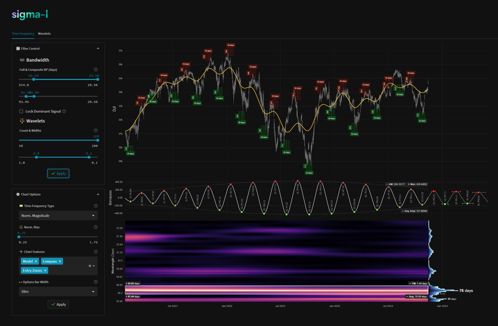Click the DJI axis title
Image resolution: width=498 pixels, height=326 pixels.
115,109
